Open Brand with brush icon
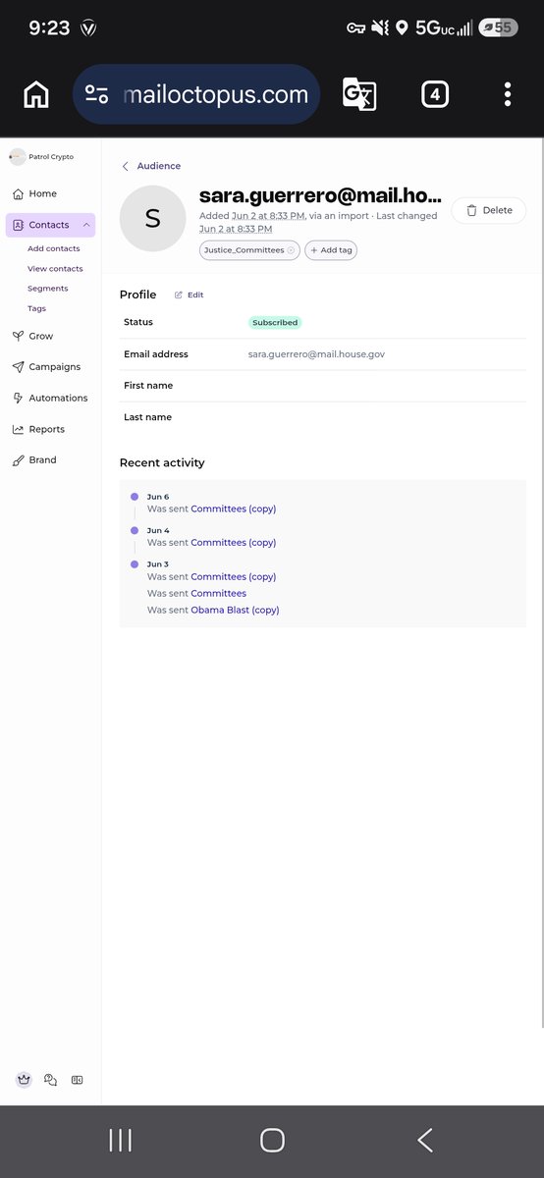 tap(34, 459)
